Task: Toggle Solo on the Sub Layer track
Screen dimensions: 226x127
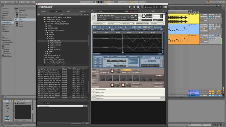Action: click(x=216, y=35)
